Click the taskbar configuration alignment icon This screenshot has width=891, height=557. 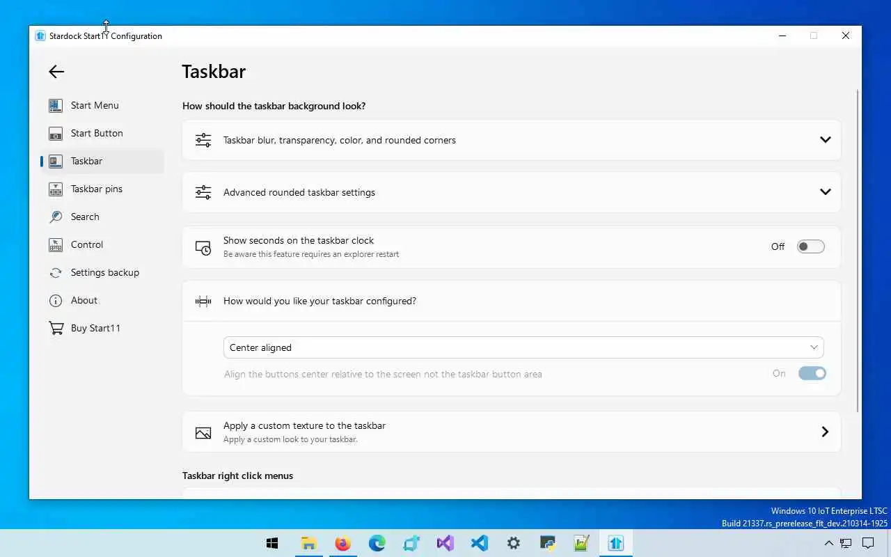(203, 301)
